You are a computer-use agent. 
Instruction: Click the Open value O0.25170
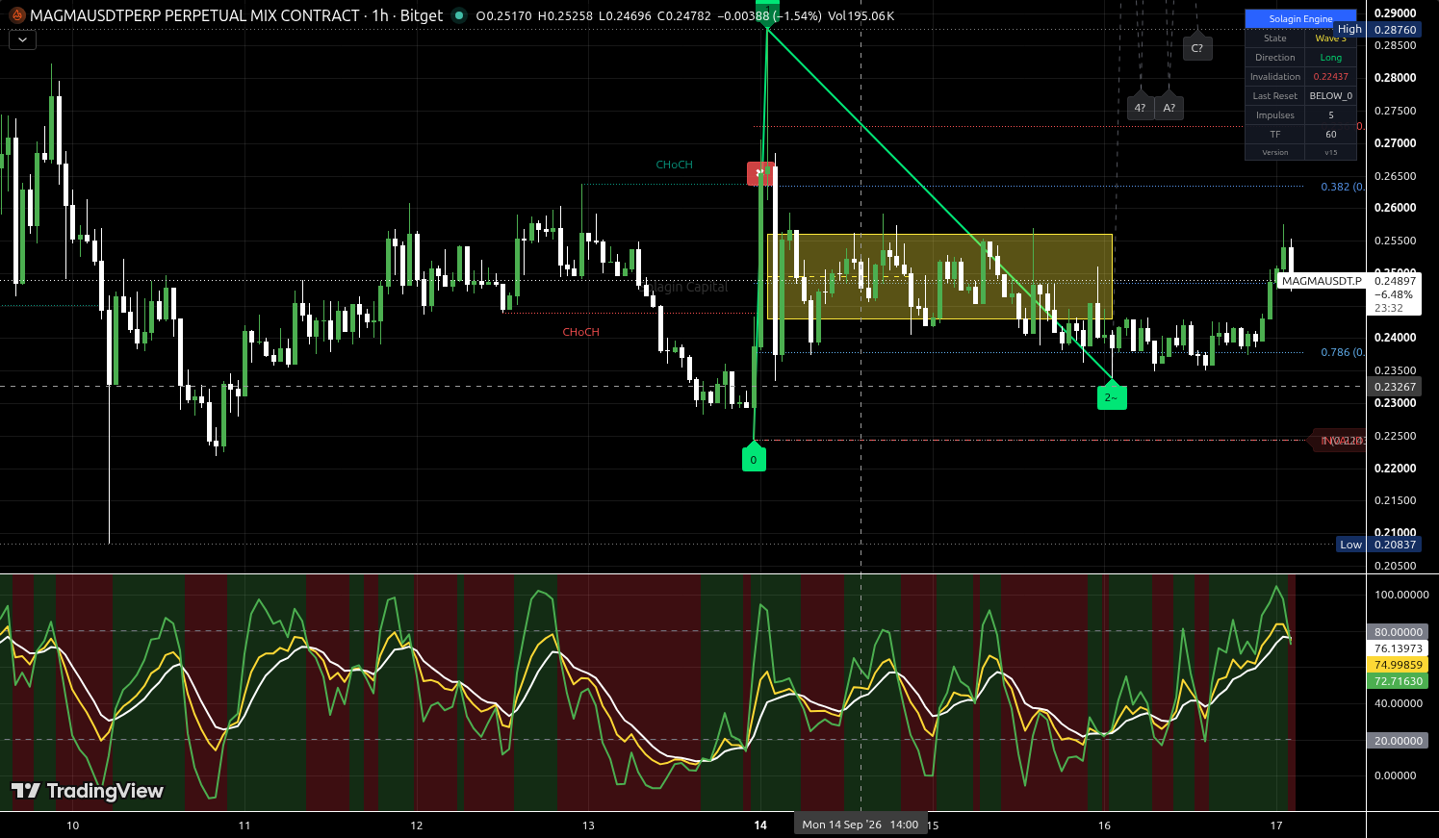[503, 15]
